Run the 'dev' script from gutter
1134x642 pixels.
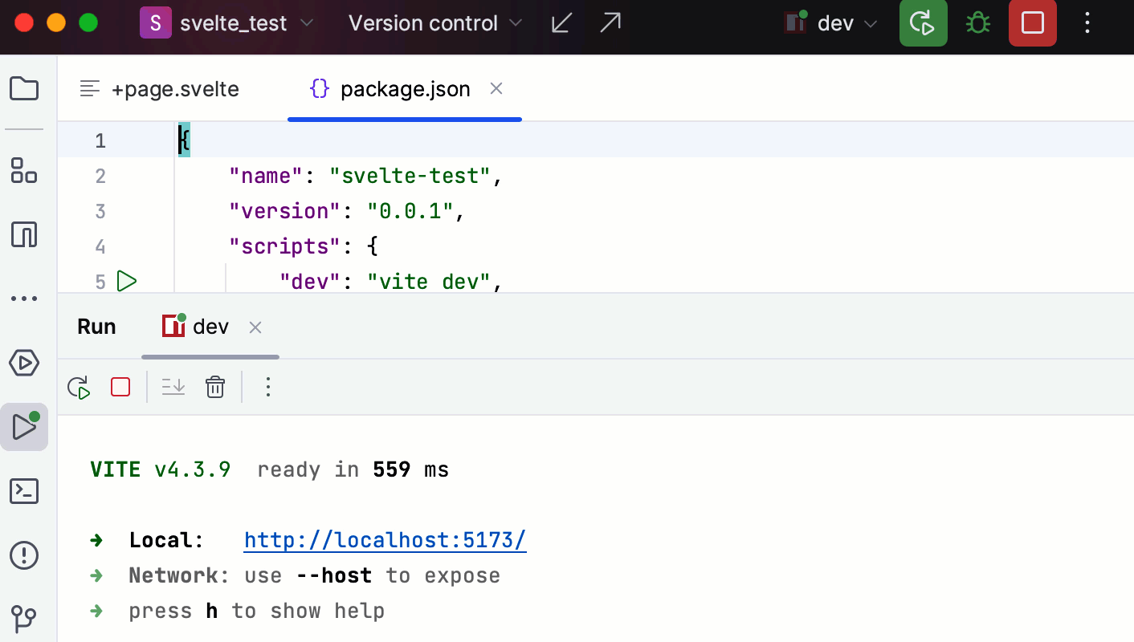click(127, 281)
